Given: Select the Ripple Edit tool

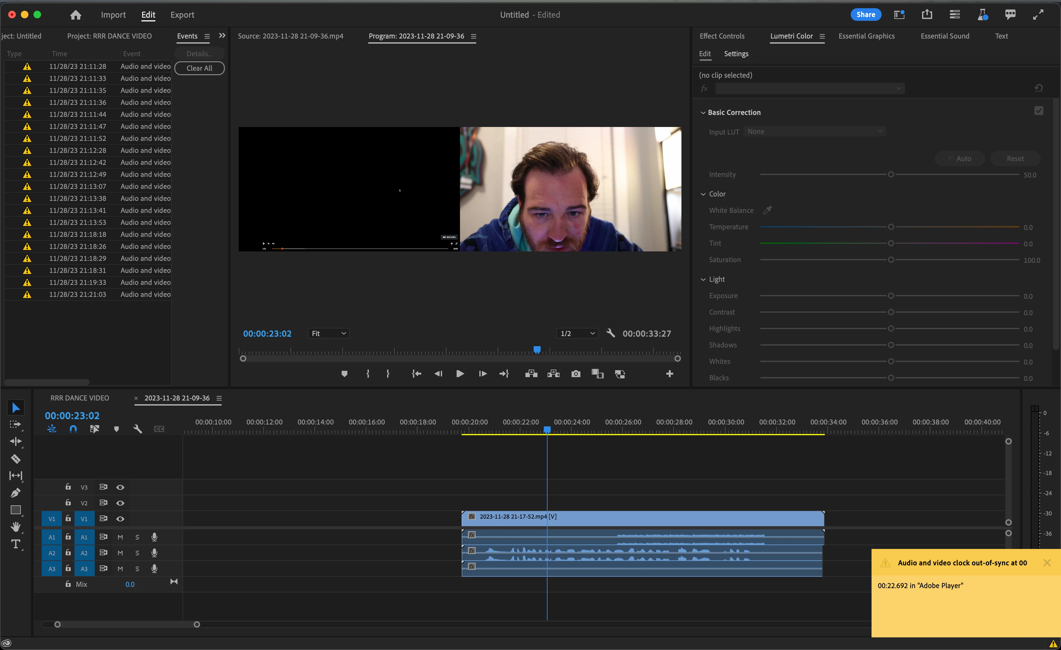Looking at the screenshot, I should [x=15, y=442].
